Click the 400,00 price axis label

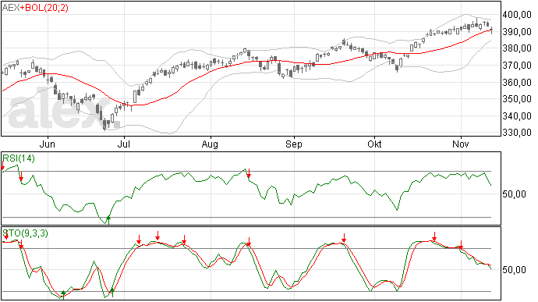coord(517,15)
